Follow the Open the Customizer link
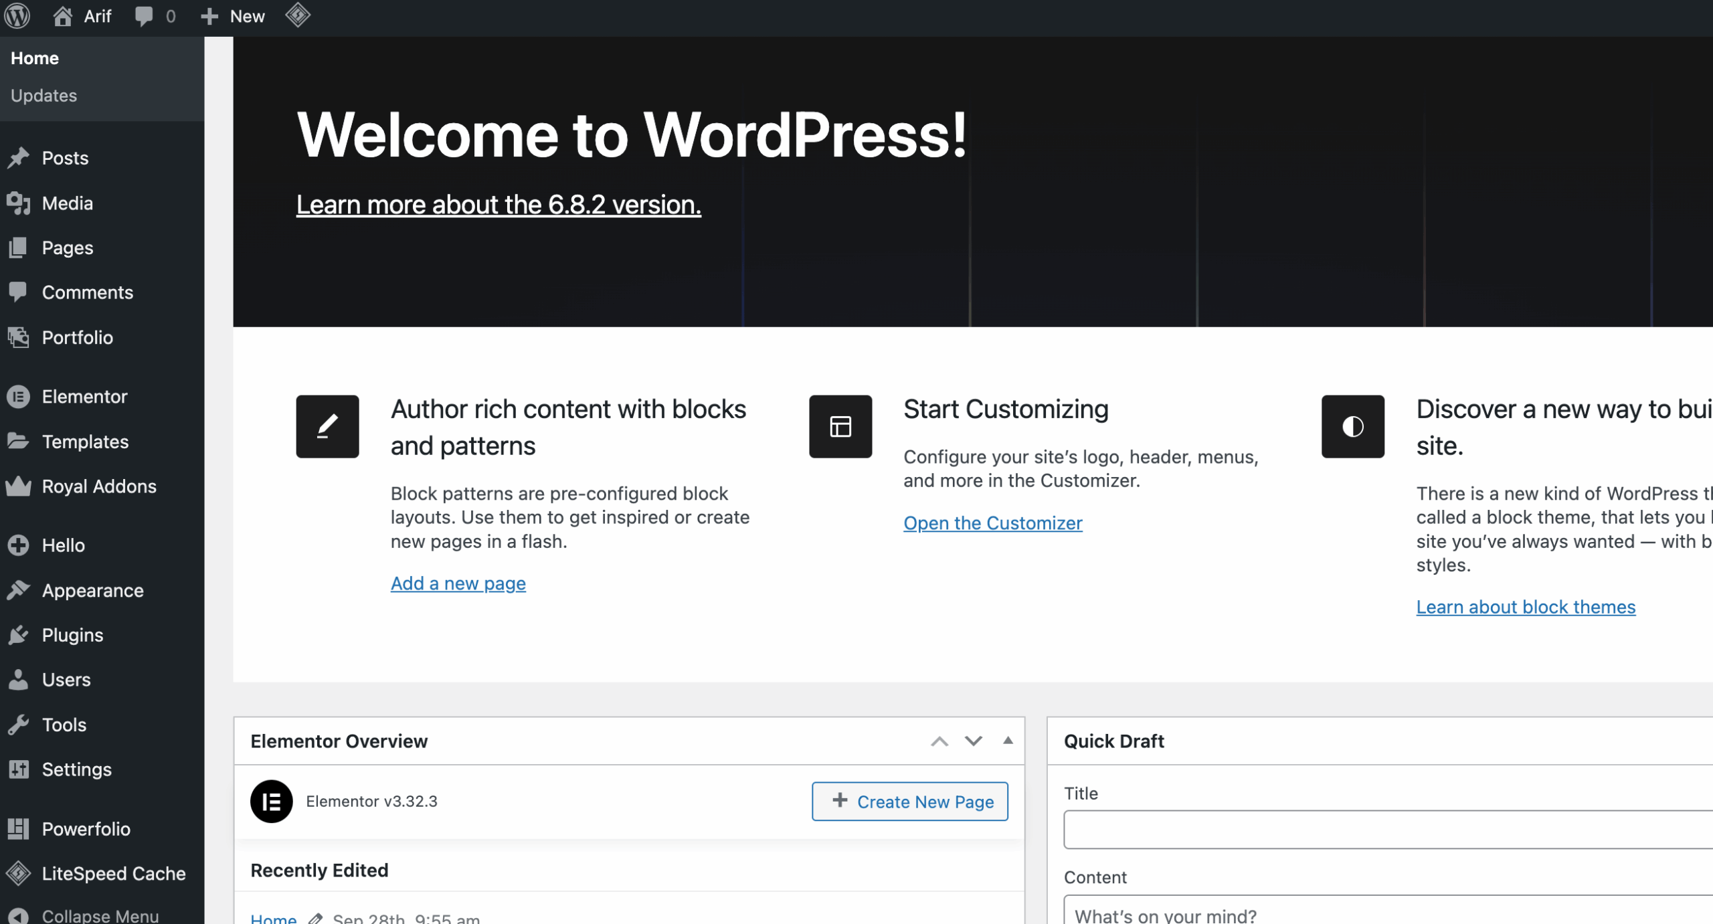 click(992, 523)
